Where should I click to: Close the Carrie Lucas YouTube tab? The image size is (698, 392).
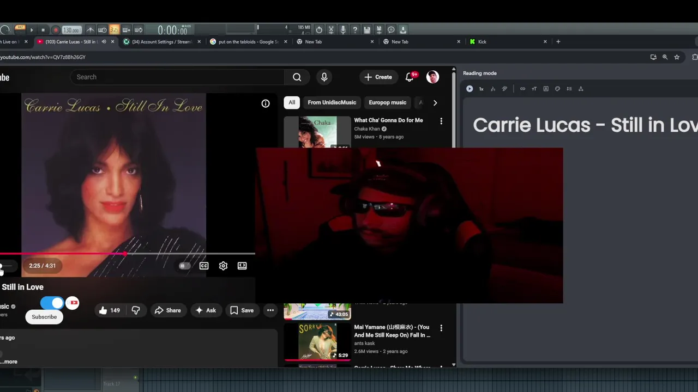(113, 41)
